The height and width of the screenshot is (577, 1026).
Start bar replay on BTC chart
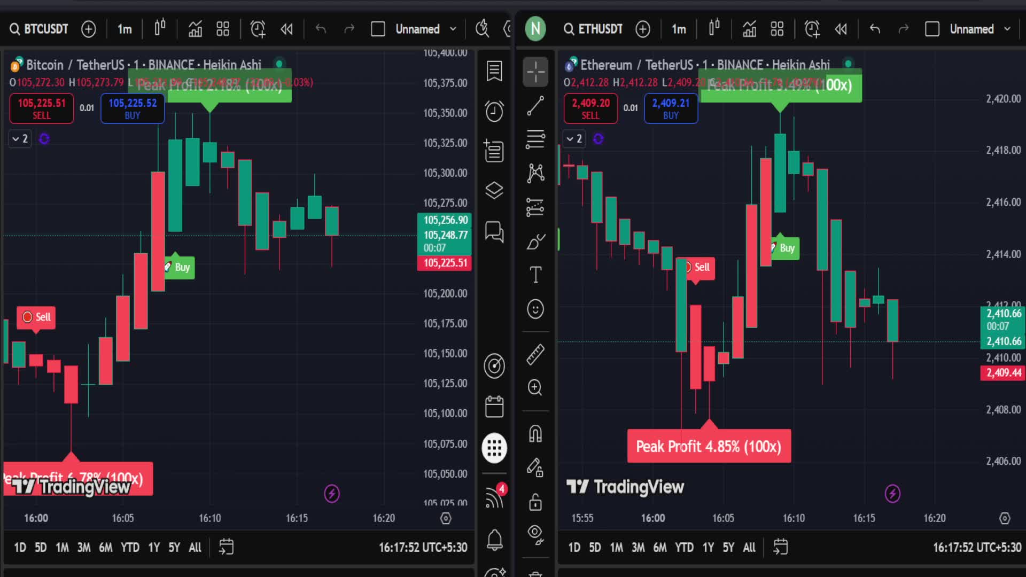[x=287, y=29]
